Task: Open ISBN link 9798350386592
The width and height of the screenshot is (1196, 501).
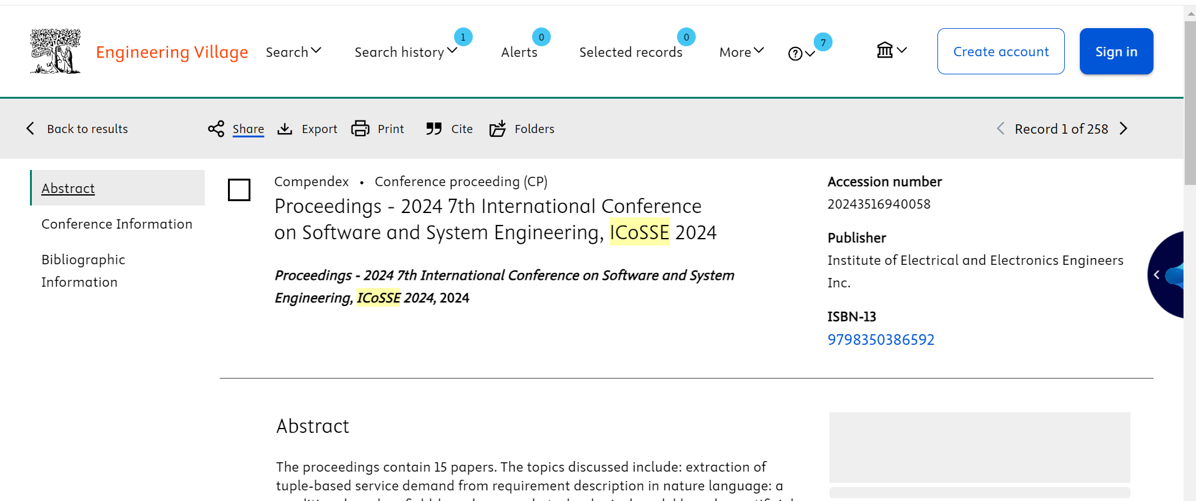Action: pyautogui.click(x=881, y=339)
